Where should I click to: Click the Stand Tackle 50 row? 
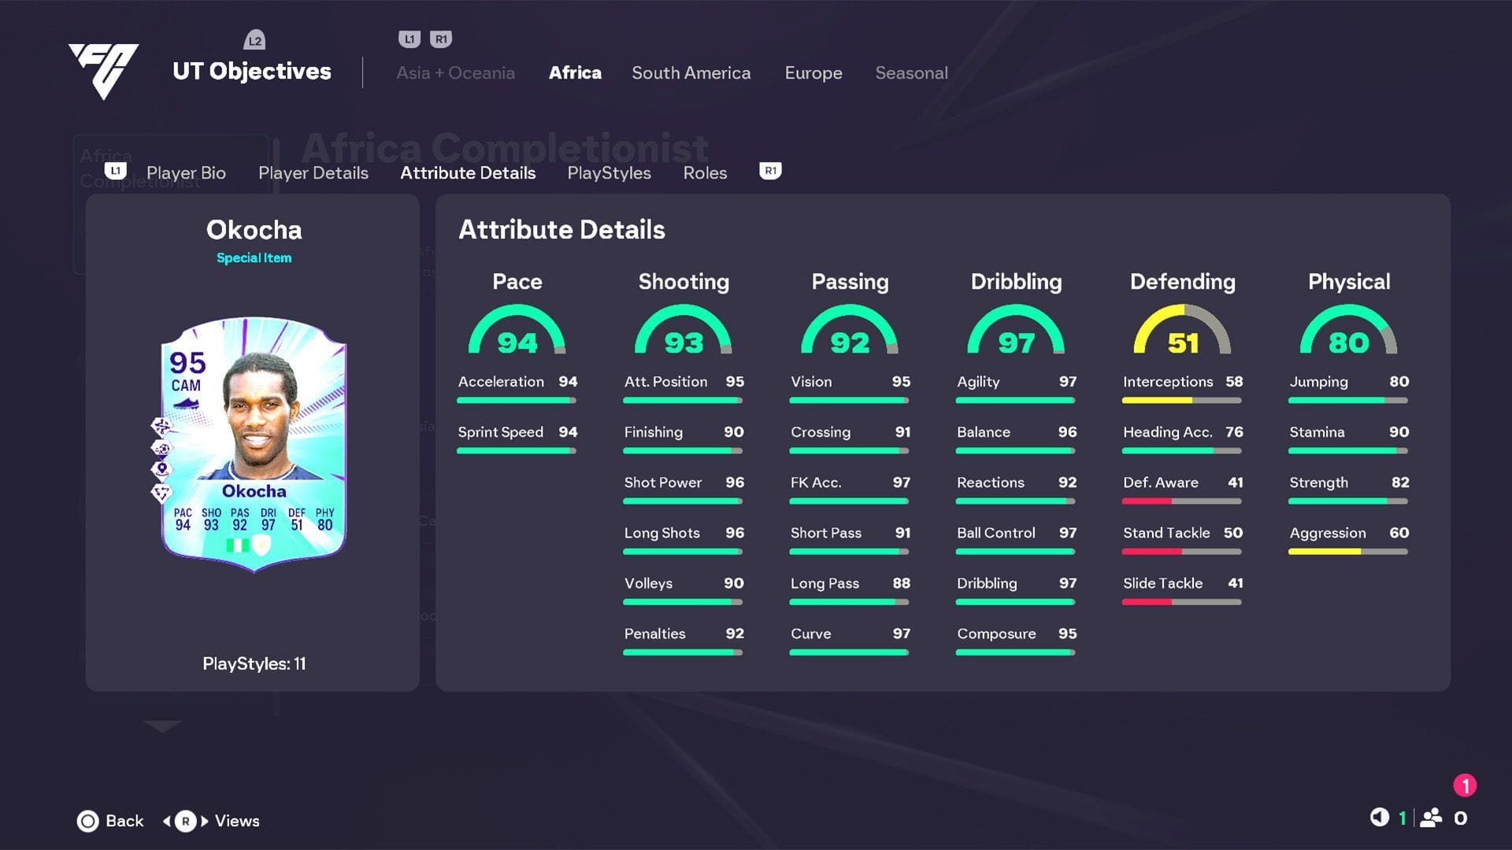point(1182,540)
